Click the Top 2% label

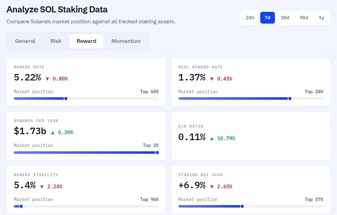point(151,145)
